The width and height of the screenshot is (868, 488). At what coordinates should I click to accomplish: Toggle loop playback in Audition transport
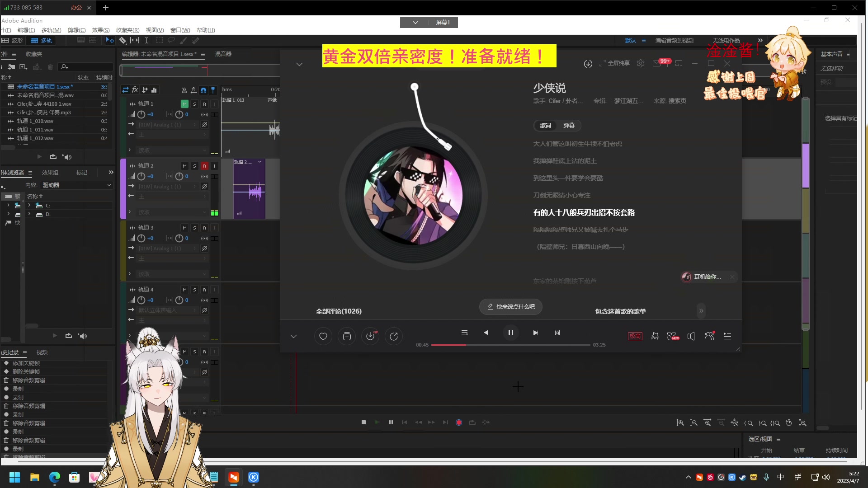(x=472, y=422)
